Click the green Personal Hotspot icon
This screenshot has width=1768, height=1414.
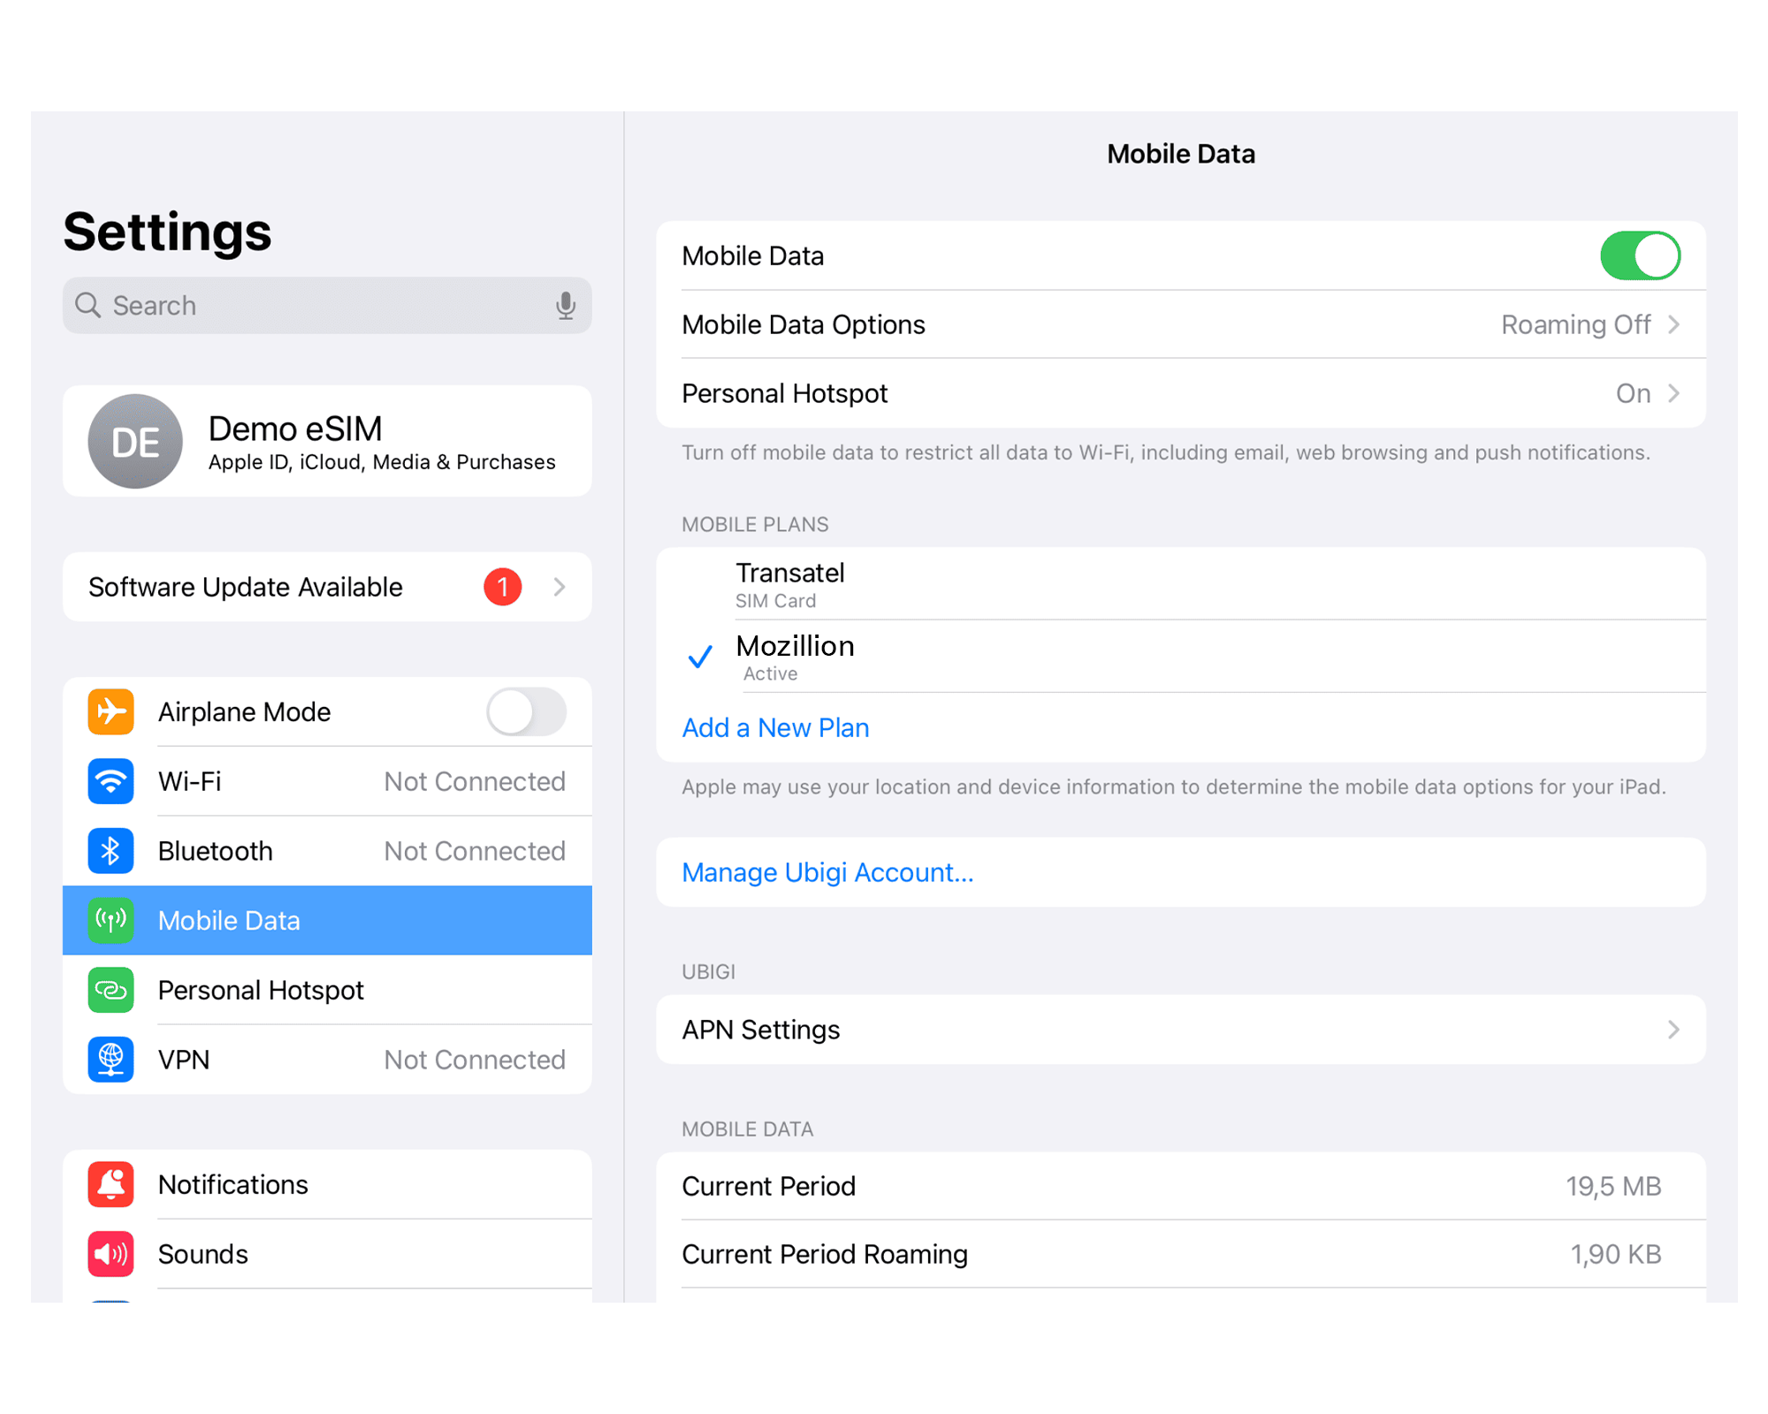click(x=110, y=990)
